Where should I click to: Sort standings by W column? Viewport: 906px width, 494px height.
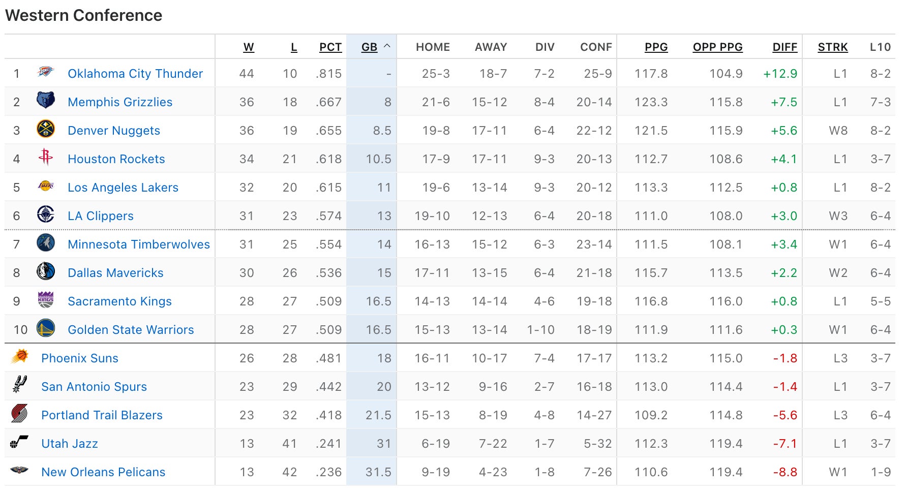coord(248,47)
